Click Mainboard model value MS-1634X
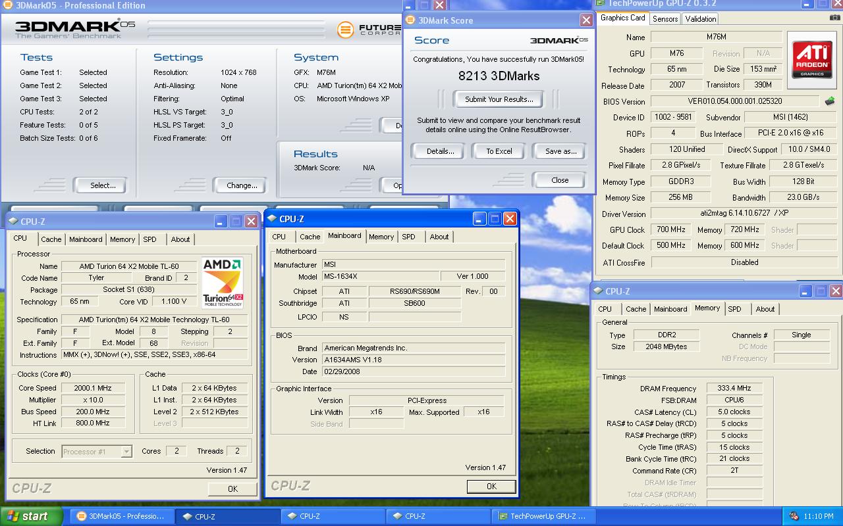Viewport: 843px width, 526px height. click(381, 276)
